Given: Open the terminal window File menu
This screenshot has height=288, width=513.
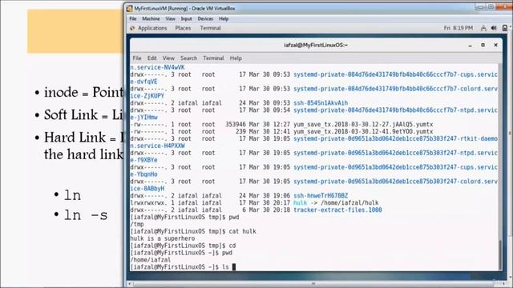Looking at the screenshot, I should [137, 58].
